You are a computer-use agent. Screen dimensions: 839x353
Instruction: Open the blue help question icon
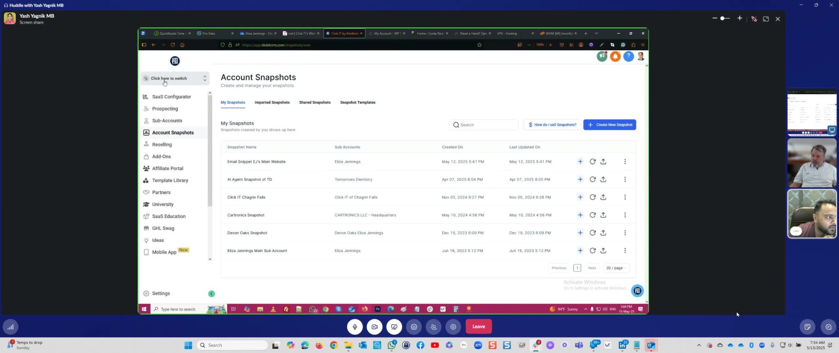[x=628, y=56]
